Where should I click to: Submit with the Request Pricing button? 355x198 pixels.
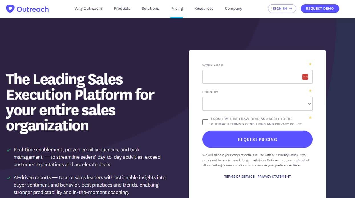pyautogui.click(x=257, y=140)
